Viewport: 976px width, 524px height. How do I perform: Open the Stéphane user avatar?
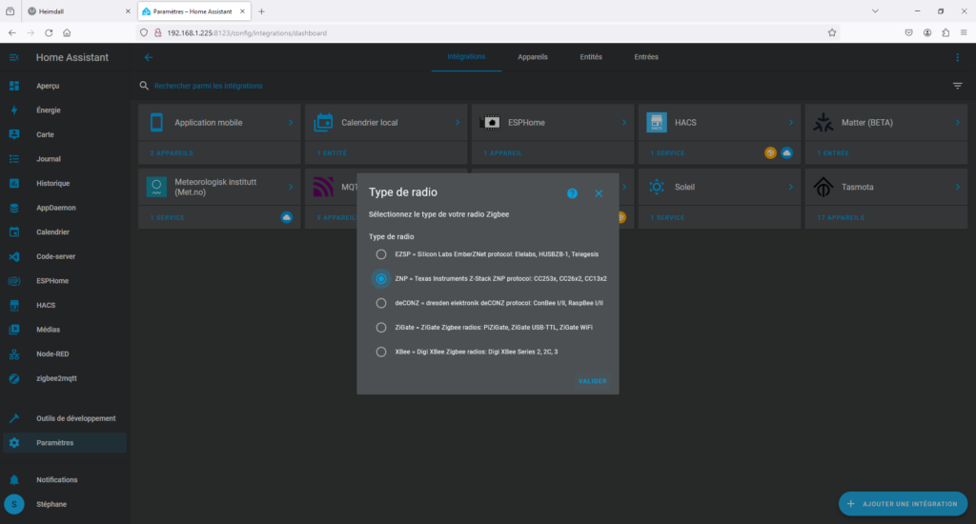coord(13,504)
